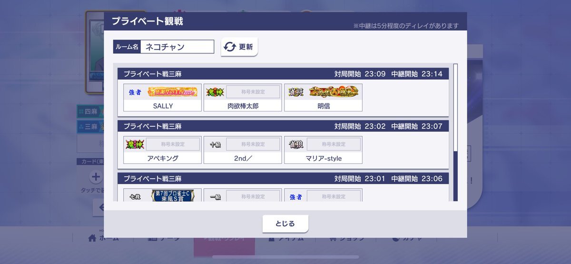Click the とじる close button
Screen dimensions: 571x264
(x=285, y=223)
